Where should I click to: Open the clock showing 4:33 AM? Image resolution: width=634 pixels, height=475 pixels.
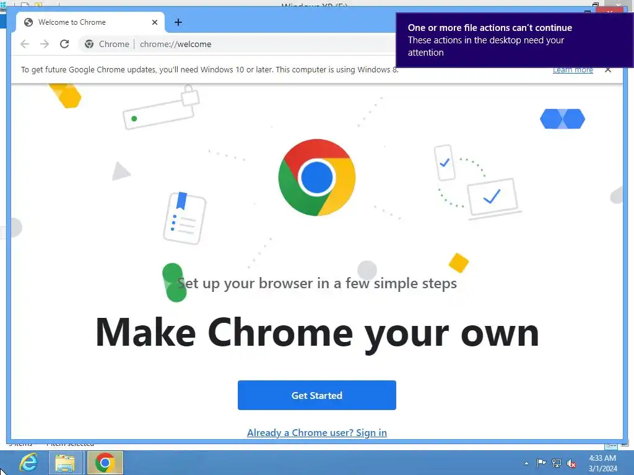coord(602,463)
